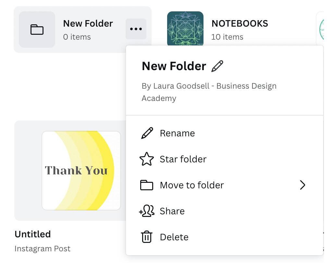This screenshot has height=263, width=332.
Task: Click the add-people icon beside Share
Action: click(147, 211)
